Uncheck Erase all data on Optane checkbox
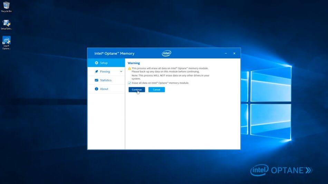328x184 pixels. (129, 83)
